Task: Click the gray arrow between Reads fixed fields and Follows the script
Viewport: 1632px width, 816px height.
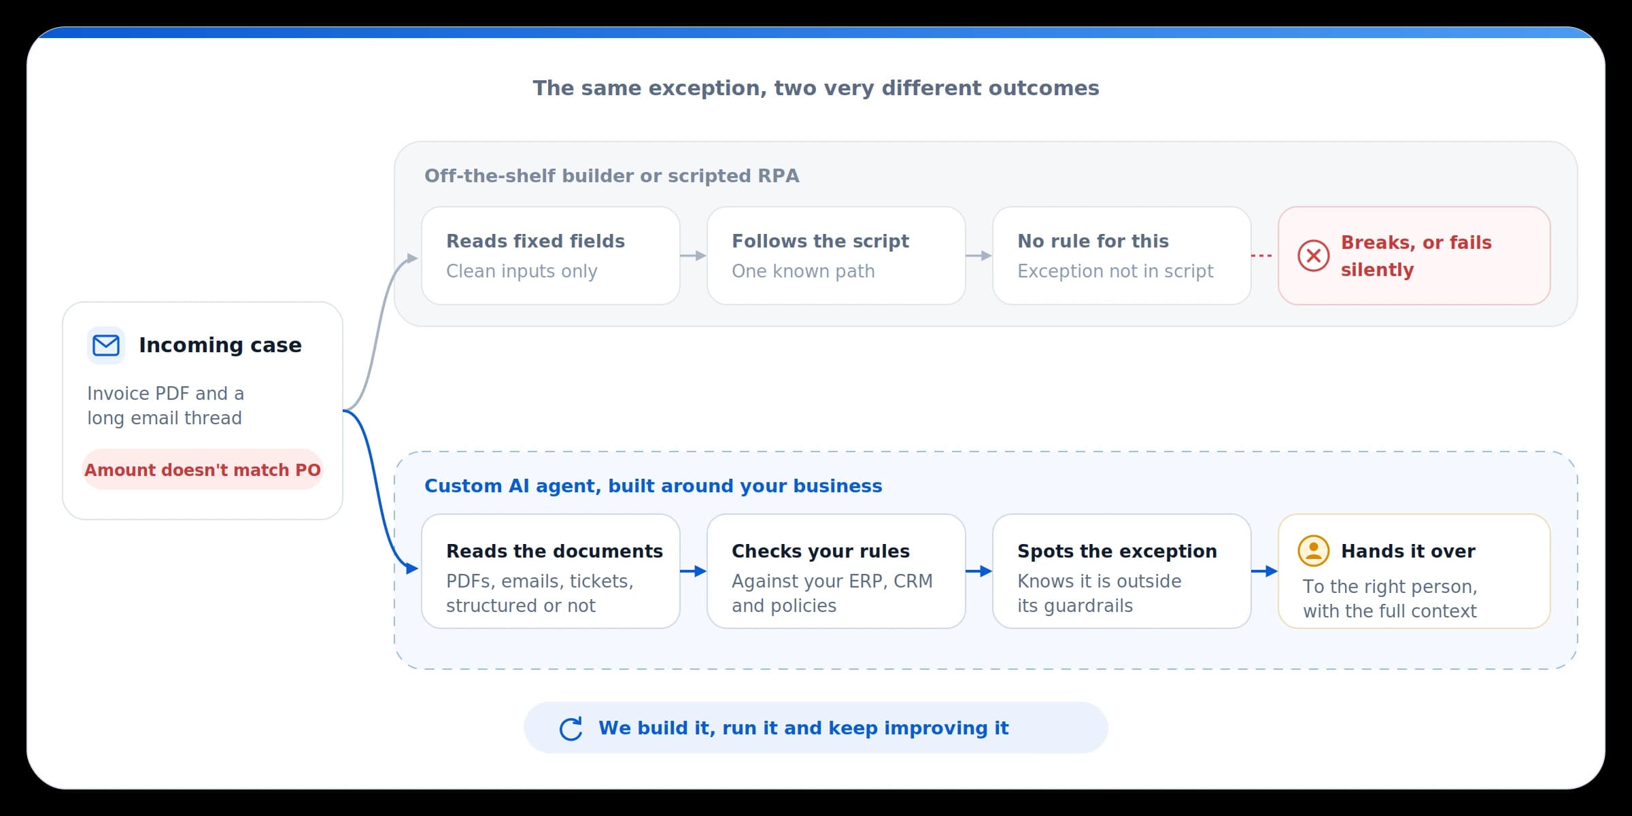Action: tap(694, 256)
